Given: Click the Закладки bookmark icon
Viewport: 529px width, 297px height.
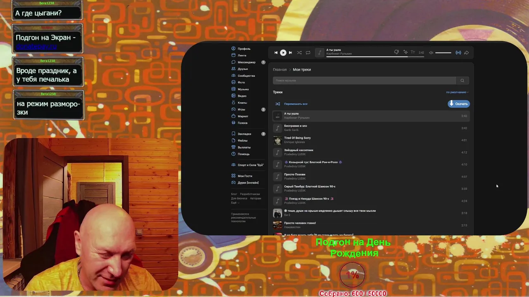Looking at the screenshot, I should click(234, 134).
